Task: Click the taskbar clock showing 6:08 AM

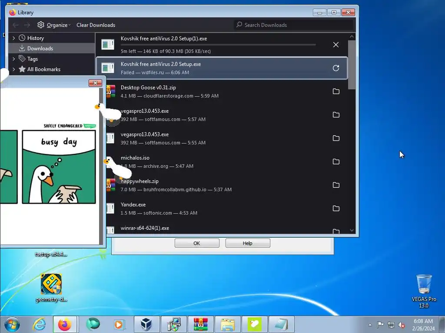Action: coord(423,325)
